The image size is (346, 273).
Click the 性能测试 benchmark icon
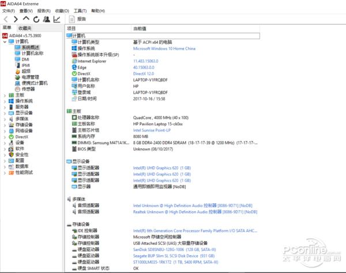click(x=11, y=173)
